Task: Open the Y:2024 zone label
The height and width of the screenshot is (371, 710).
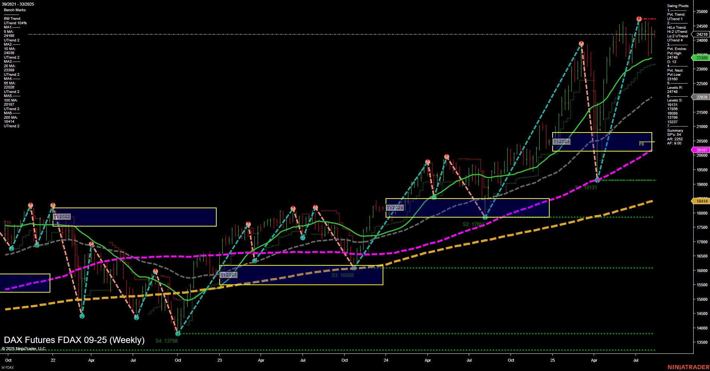Action: (395, 207)
